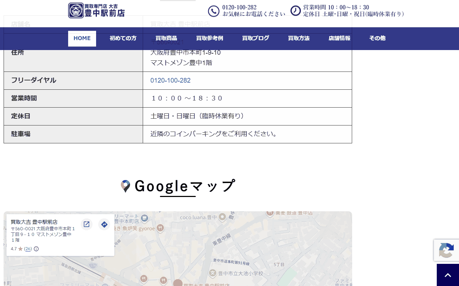Screen dimensions: 459x286
Task: Open the 買取方法 menu
Action: (299, 38)
